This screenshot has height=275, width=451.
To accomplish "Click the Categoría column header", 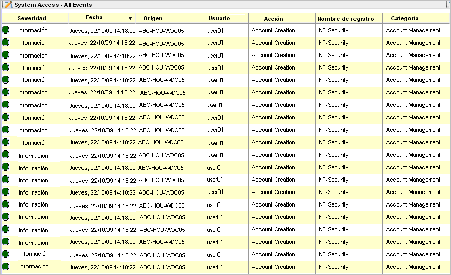I will click(405, 18).
